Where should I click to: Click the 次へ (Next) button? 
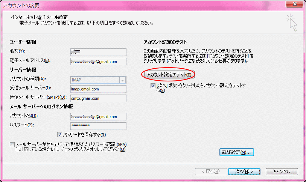pos(244,171)
